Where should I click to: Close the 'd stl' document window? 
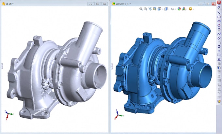104,4
